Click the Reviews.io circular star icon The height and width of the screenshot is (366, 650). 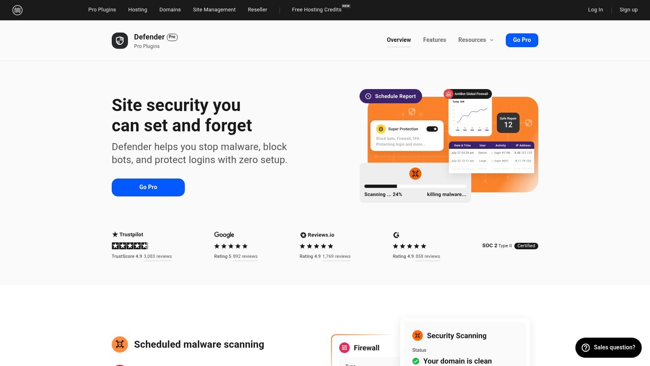point(303,235)
